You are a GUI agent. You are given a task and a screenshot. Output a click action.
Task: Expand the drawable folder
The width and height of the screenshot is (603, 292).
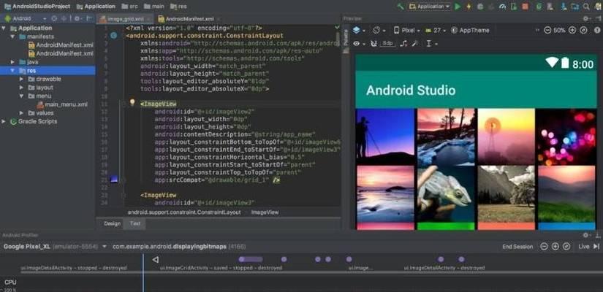[x=21, y=79]
